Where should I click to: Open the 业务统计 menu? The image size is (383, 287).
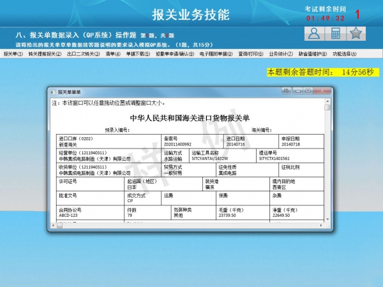click(x=282, y=54)
